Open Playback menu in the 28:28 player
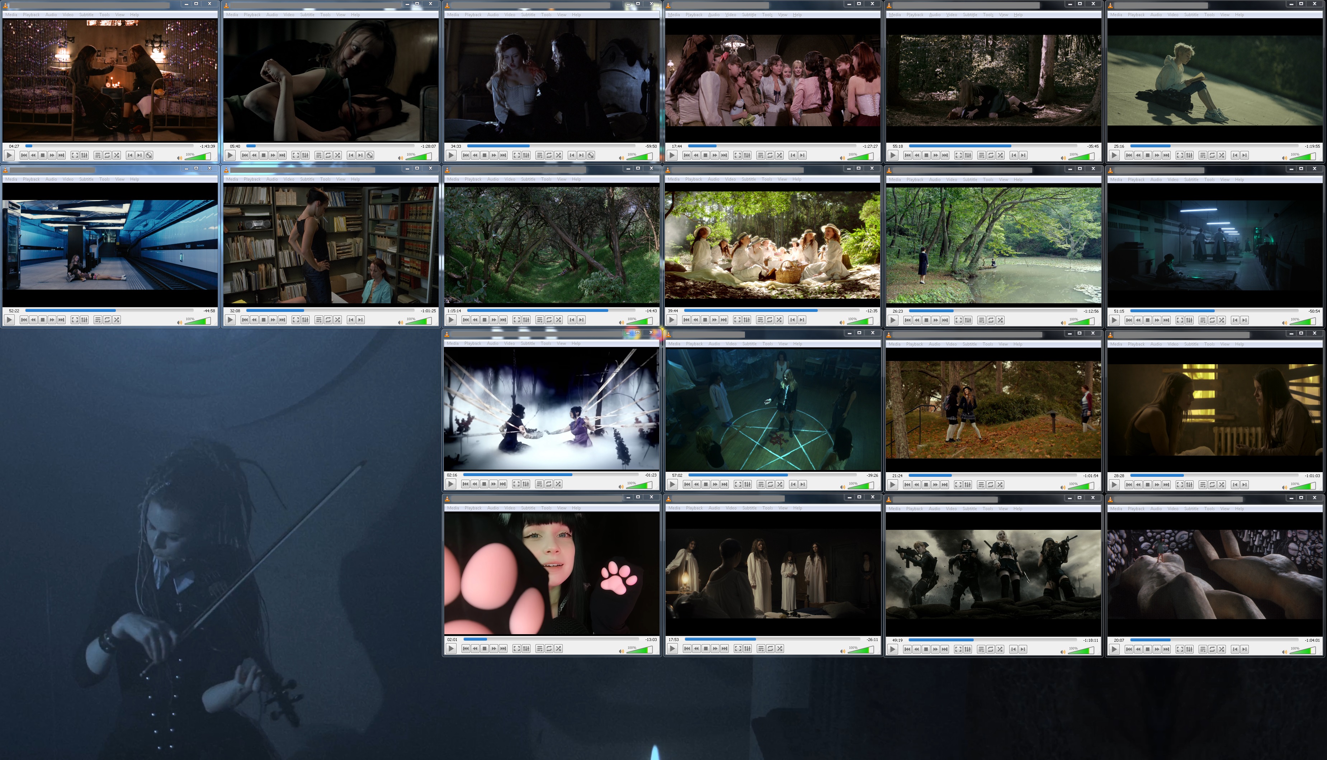Screen dimensions: 1327x760 (x=1136, y=344)
